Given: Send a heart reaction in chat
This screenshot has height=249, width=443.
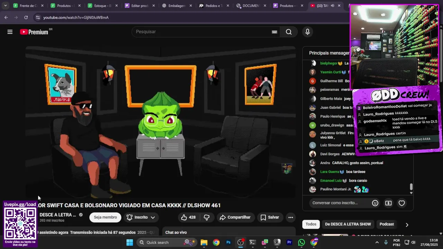Looking at the screenshot, I should (x=402, y=203).
